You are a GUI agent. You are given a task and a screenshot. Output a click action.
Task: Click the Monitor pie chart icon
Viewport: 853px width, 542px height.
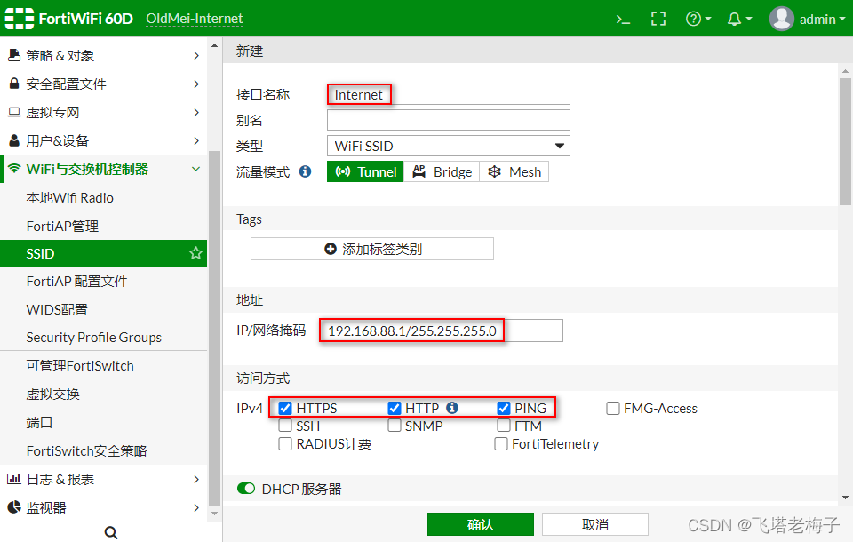(14, 507)
